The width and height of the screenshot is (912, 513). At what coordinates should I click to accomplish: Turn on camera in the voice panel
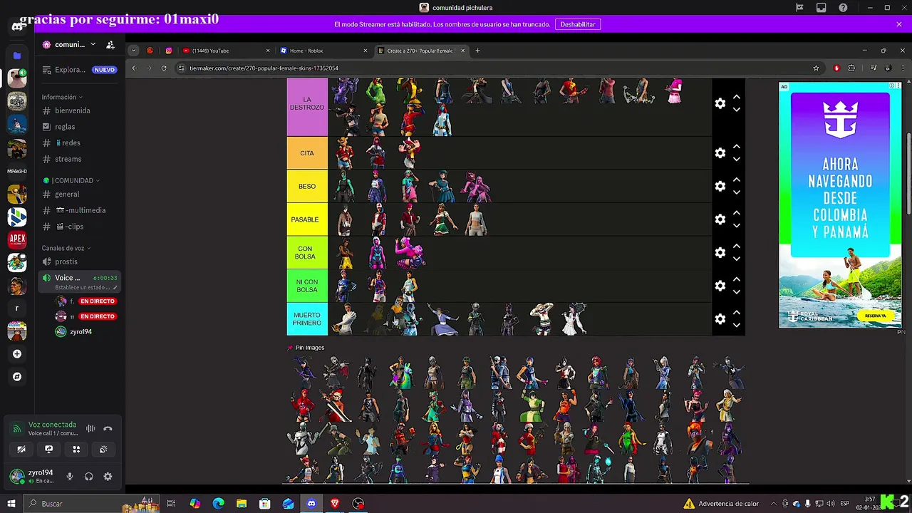tap(21, 449)
